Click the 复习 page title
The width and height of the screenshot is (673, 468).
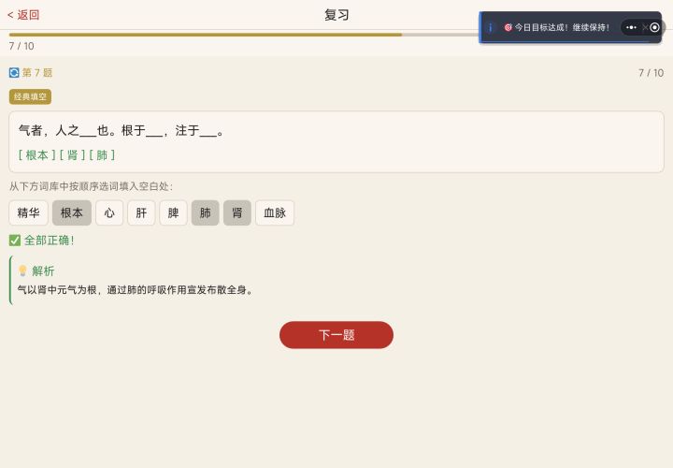pyautogui.click(x=336, y=15)
